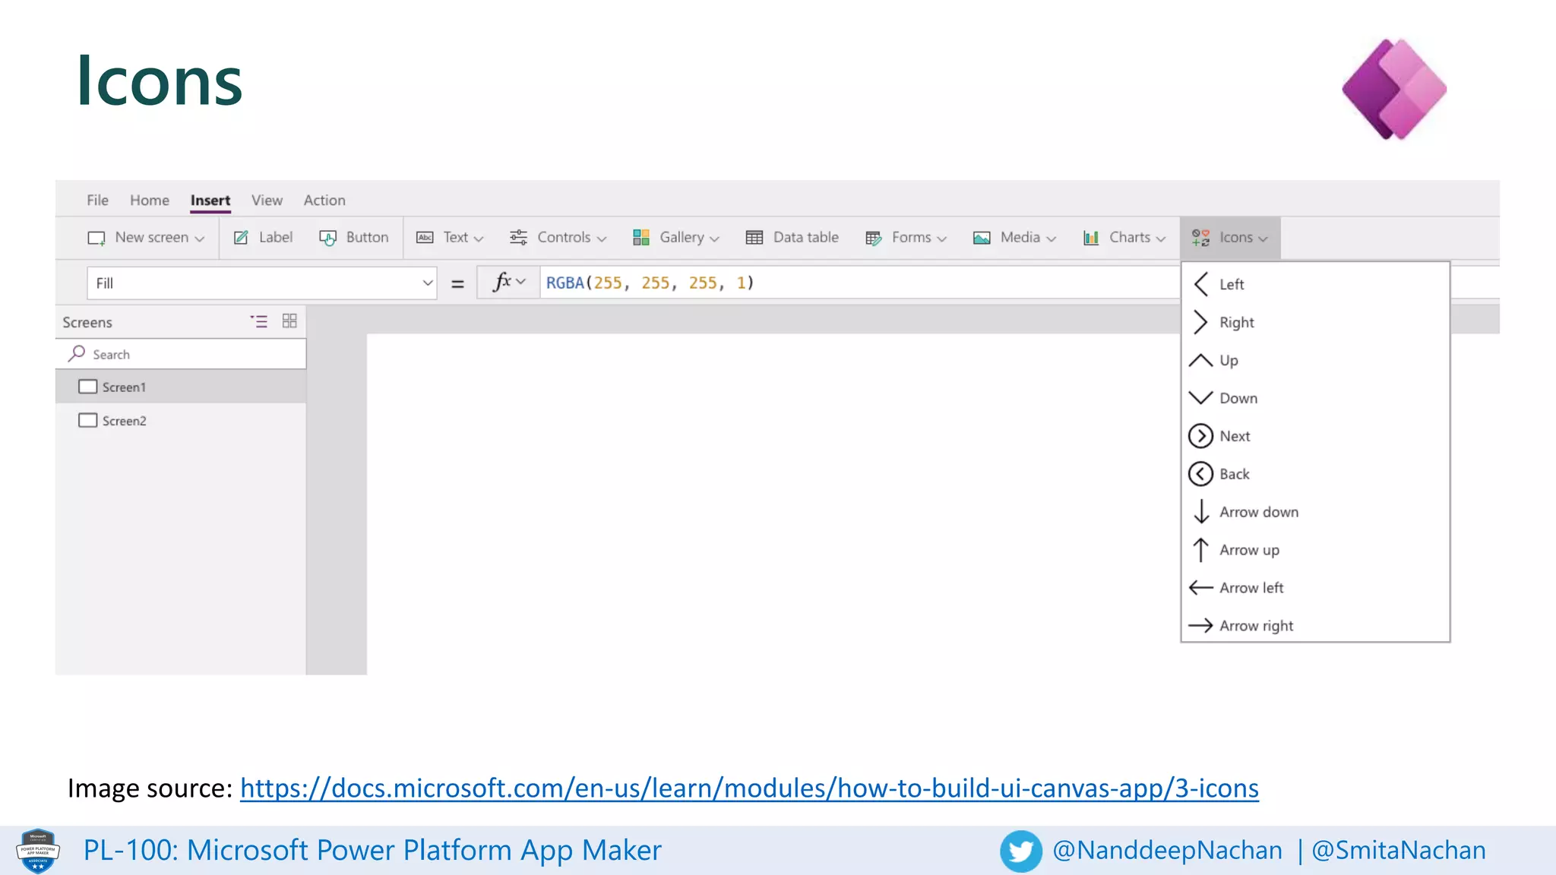Expand the Text dropdown chevron

[479, 238]
